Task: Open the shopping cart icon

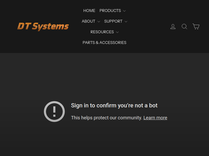Action: tap(196, 27)
